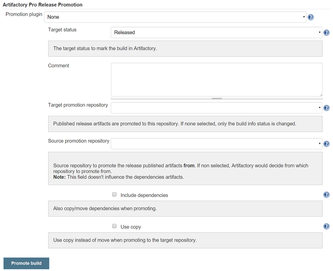Open the Target status dropdown showing Released
This screenshot has height=271, width=333.
coord(216,32)
